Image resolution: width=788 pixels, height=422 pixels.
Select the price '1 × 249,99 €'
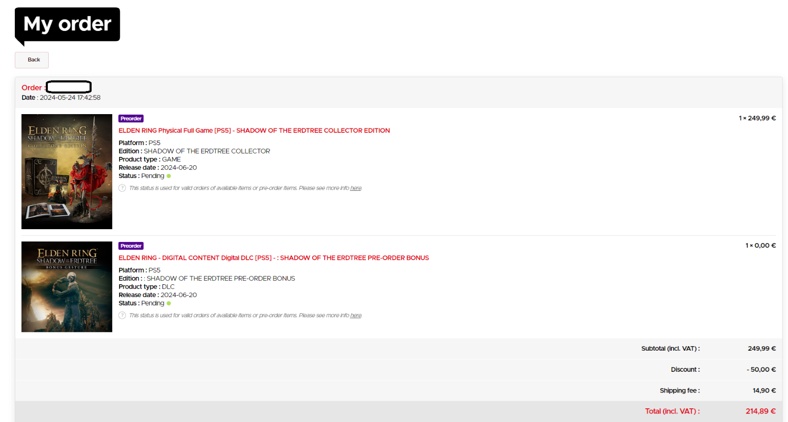(x=757, y=118)
